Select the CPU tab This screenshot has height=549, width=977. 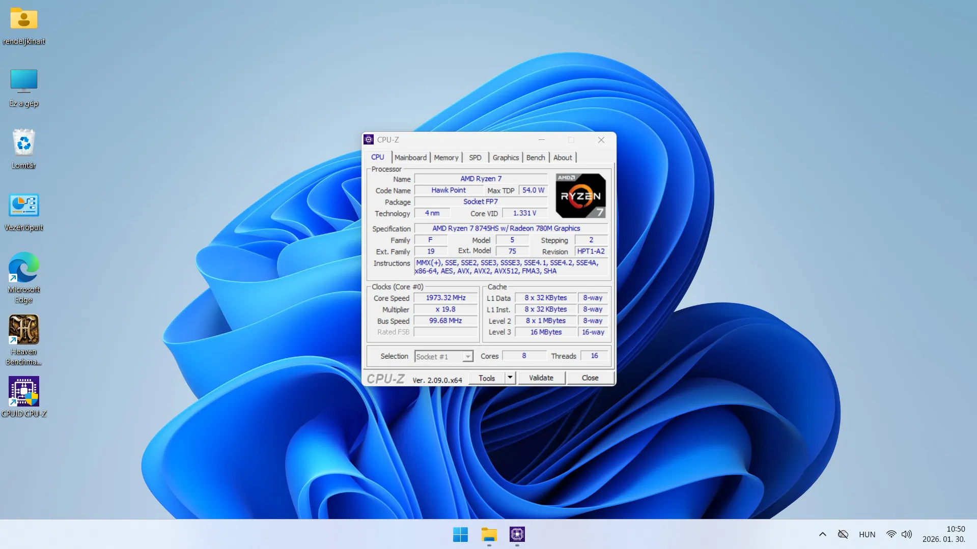point(378,157)
